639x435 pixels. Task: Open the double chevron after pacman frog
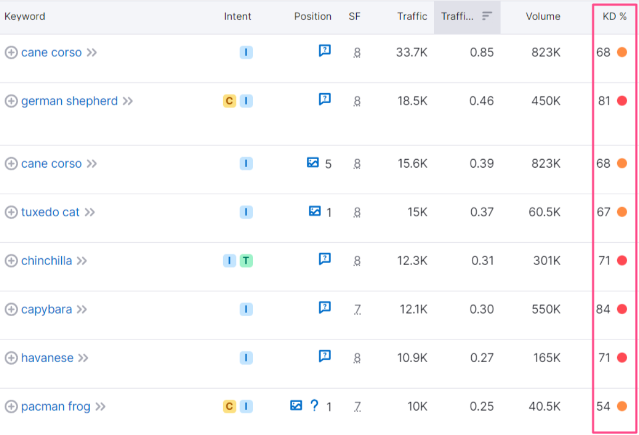point(100,407)
